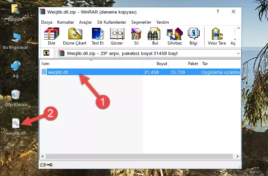Open the Dosya menu
Screen dimensions: 268x176
click(x=47, y=22)
